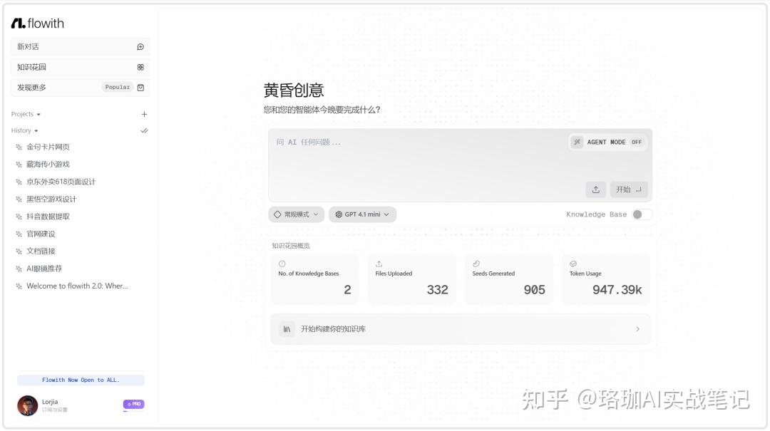Click the 开始 start button

[629, 189]
